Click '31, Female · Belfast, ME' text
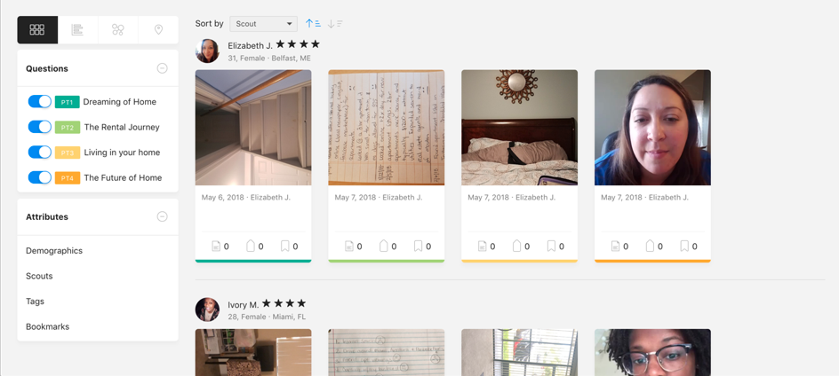This screenshot has height=376, width=839. 269,59
